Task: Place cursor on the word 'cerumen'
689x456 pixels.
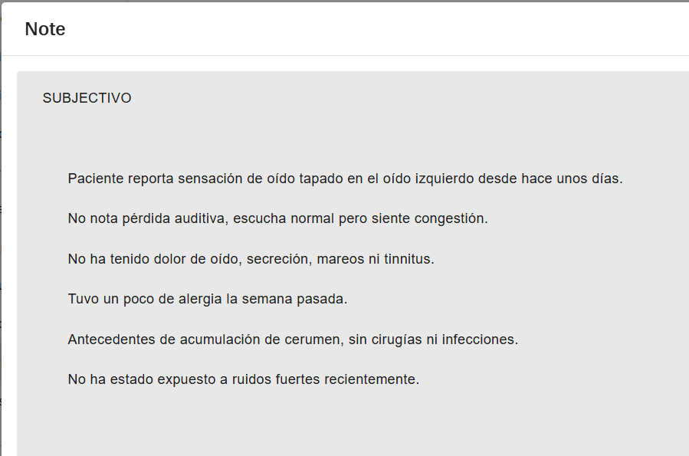Action: click(x=316, y=339)
